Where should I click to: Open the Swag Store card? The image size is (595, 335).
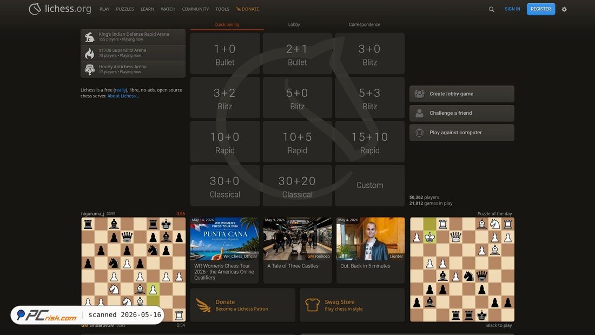[352, 305]
